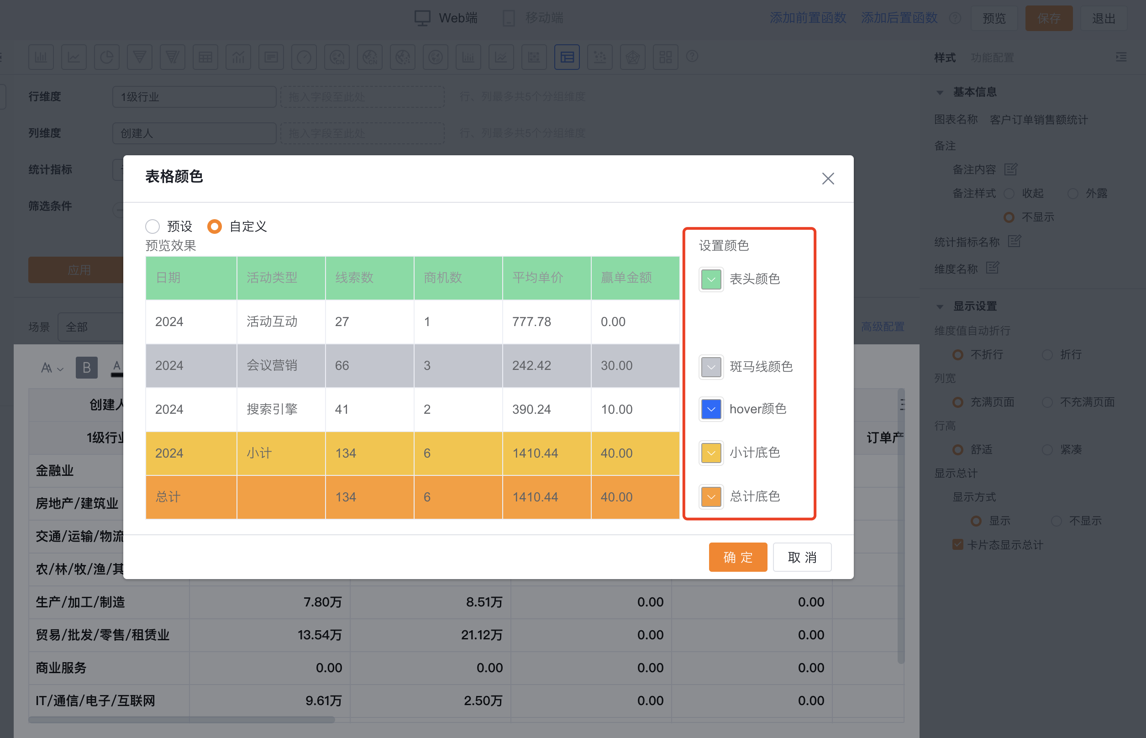Pick the gauge chart type icon
Viewport: 1146px width, 738px height.
(304, 58)
